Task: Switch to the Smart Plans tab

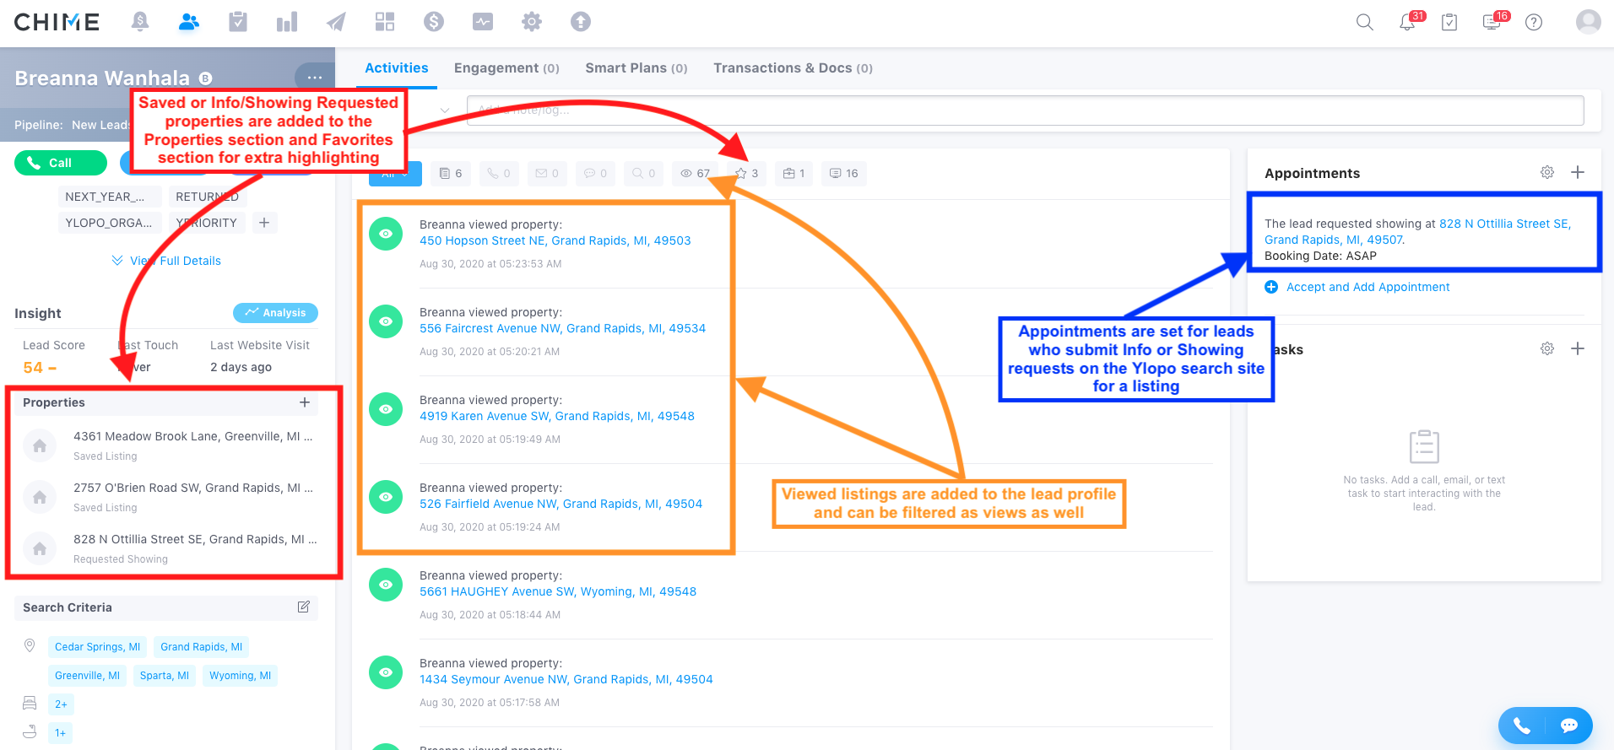Action: click(636, 68)
